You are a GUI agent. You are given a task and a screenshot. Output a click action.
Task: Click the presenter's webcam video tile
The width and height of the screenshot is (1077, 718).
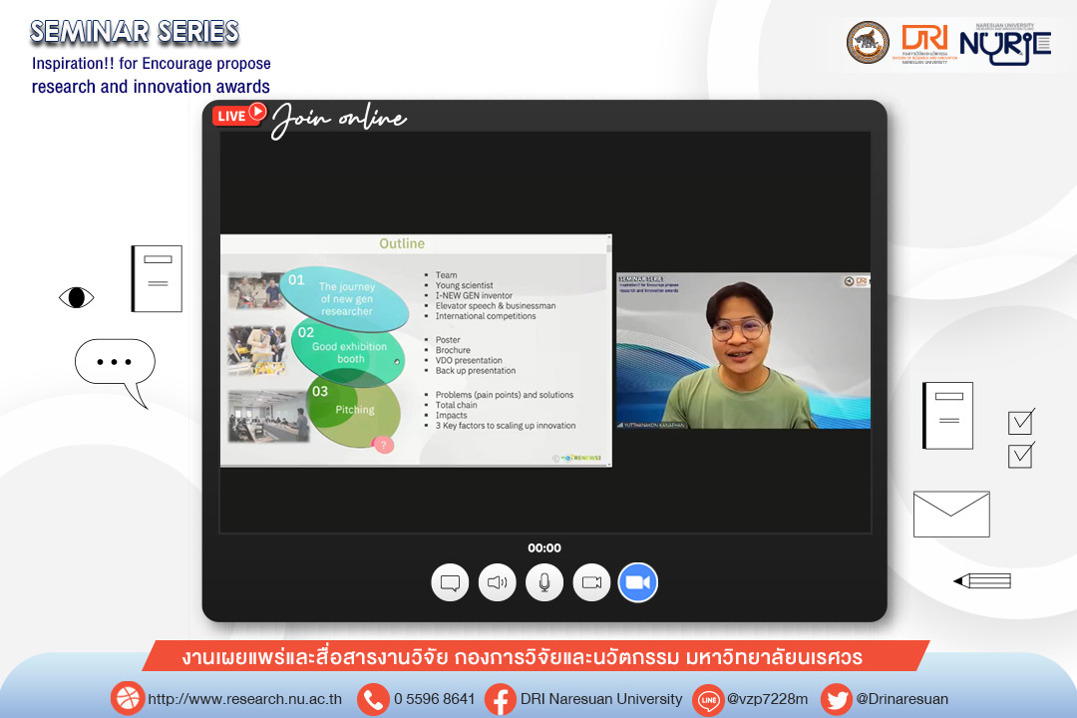coord(743,350)
